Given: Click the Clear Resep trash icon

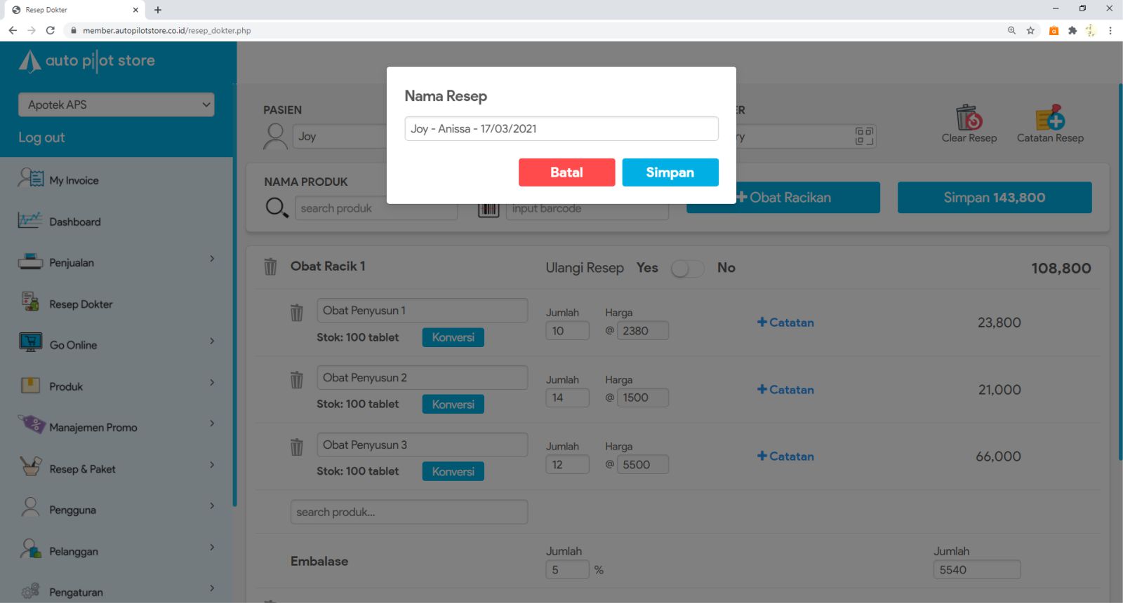Looking at the screenshot, I should click(969, 118).
